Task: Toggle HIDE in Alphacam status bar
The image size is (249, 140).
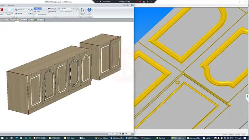Action: [x=243, y=135]
